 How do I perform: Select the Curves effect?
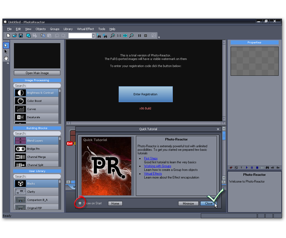36,109
